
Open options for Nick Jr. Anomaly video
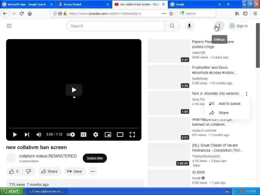(246, 94)
